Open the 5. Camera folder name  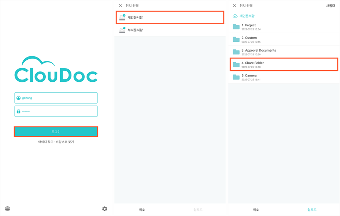click(249, 75)
